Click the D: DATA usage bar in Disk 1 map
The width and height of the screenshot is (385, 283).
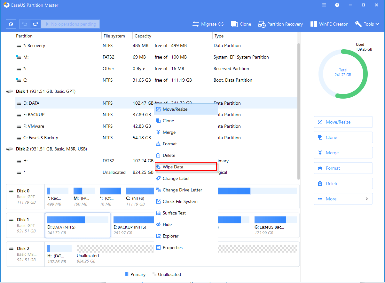[x=78, y=220]
